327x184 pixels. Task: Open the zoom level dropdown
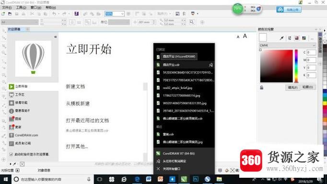click(x=122, y=14)
